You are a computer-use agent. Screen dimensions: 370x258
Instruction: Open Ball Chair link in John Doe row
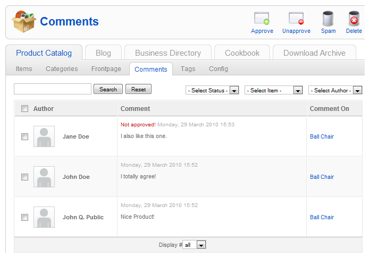[x=322, y=177]
